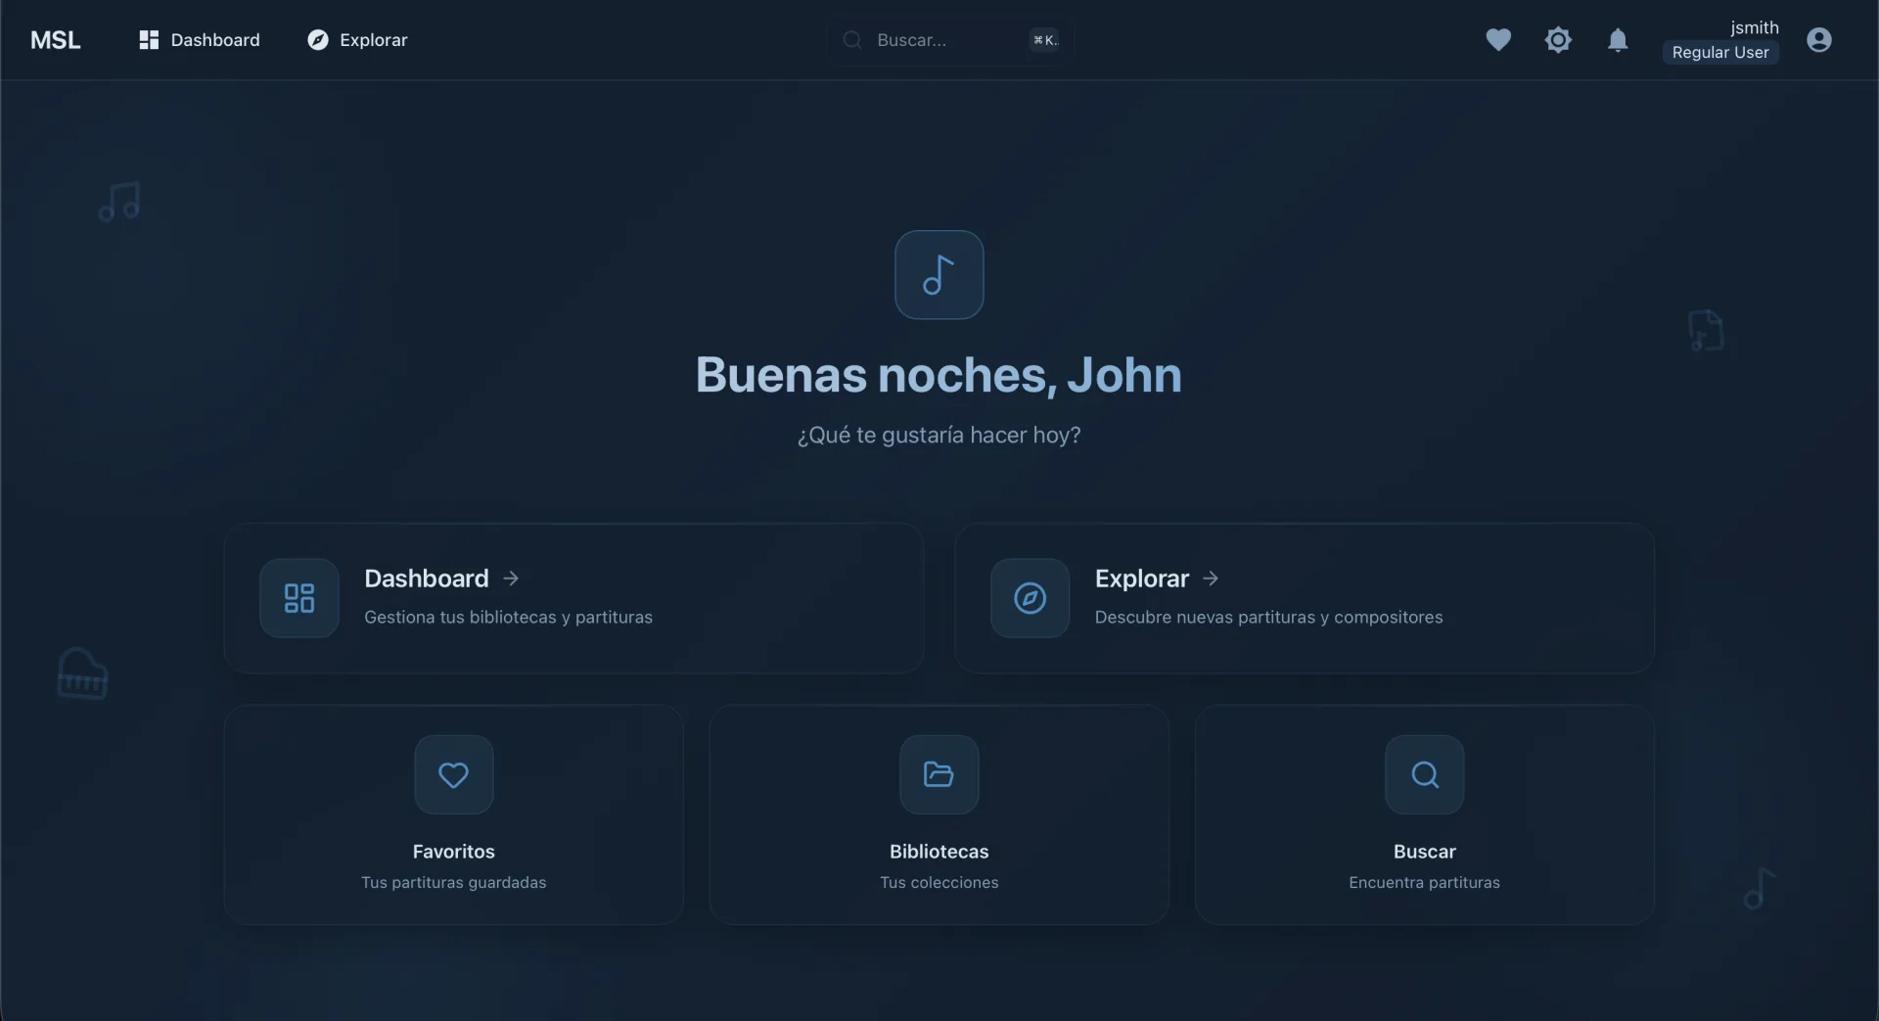This screenshot has width=1879, height=1021.
Task: Click the compass icon in the navbar
Action: [x=318, y=40]
